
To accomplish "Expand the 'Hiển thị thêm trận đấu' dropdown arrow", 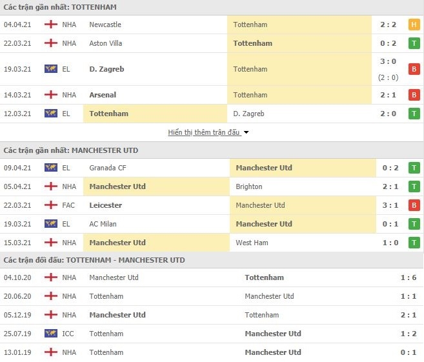I will pos(246,132).
